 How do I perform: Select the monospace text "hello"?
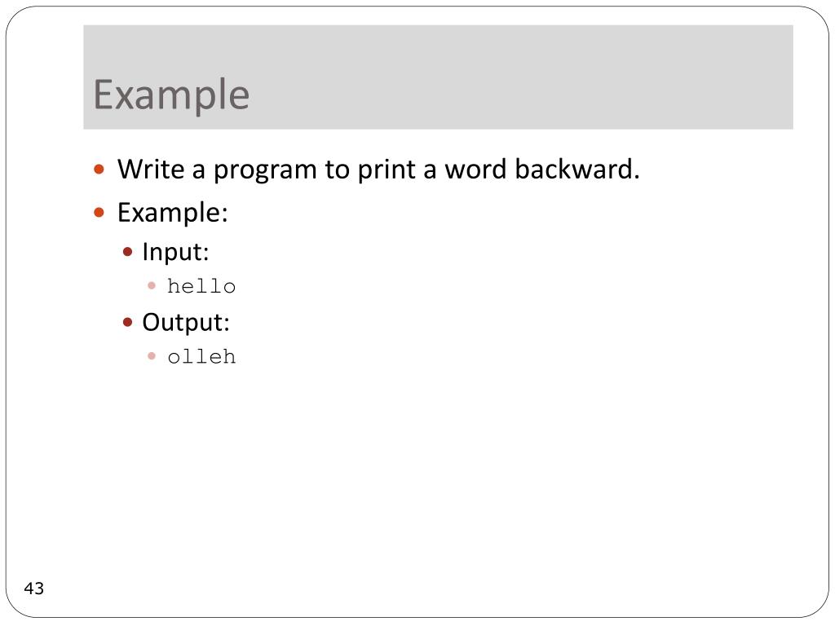click(201, 286)
